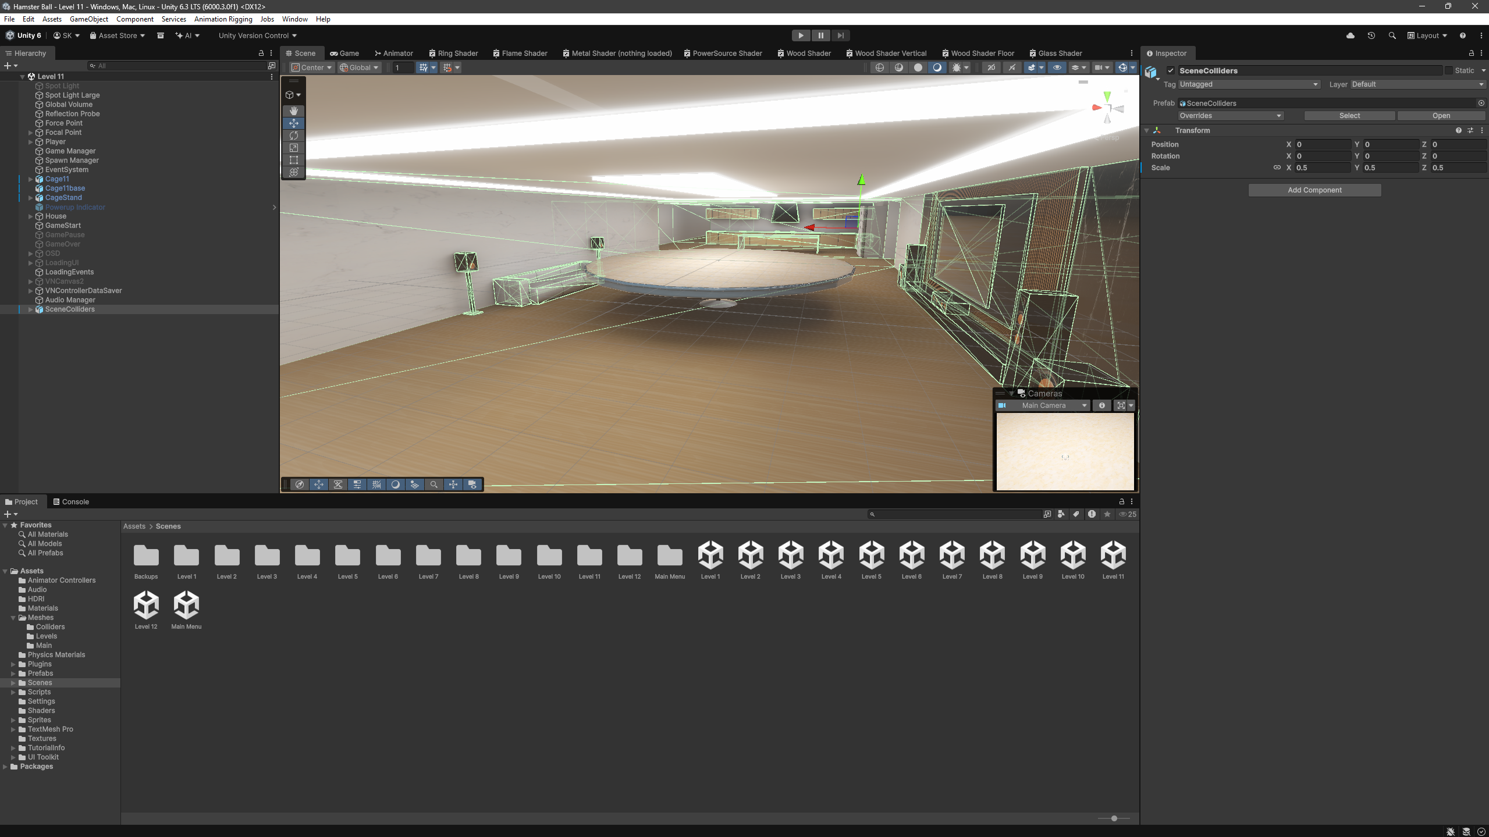Open Undo History icon in top bar

click(x=1371, y=35)
